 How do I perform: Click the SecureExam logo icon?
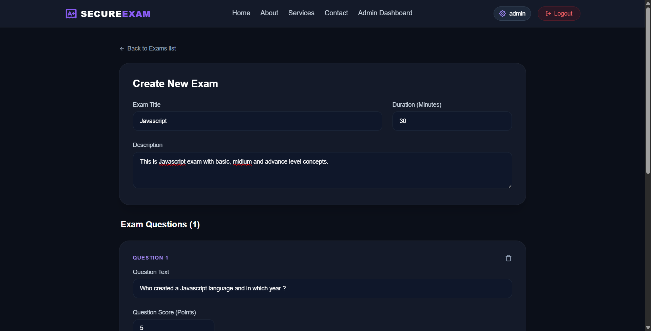71,14
